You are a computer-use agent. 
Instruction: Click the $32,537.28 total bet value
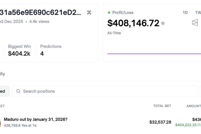pyautogui.click(x=160, y=122)
